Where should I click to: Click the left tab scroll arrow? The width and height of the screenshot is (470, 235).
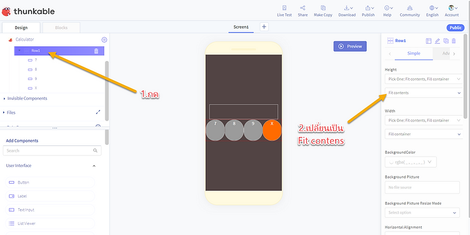click(x=390, y=54)
